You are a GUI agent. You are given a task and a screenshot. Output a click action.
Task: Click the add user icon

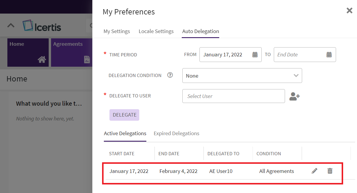click(x=294, y=96)
